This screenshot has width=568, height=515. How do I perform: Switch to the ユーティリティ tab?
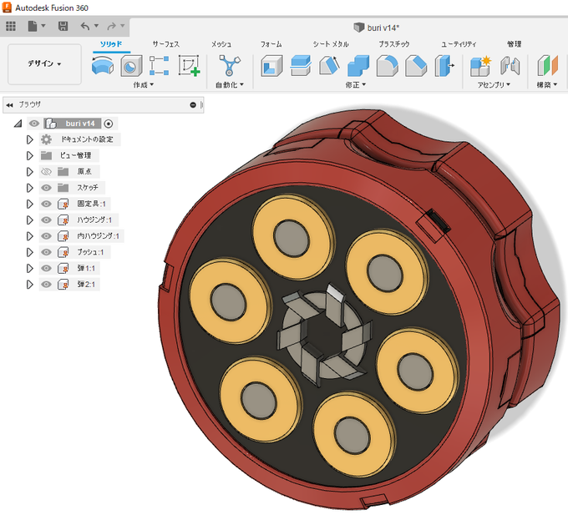459,44
